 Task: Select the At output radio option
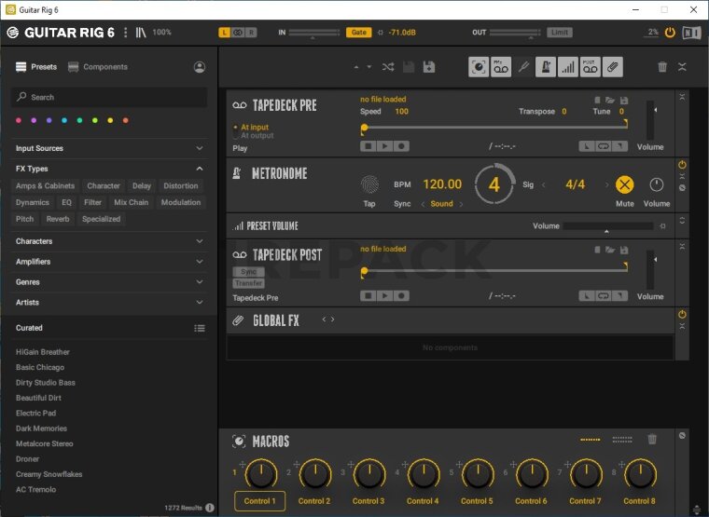point(257,136)
